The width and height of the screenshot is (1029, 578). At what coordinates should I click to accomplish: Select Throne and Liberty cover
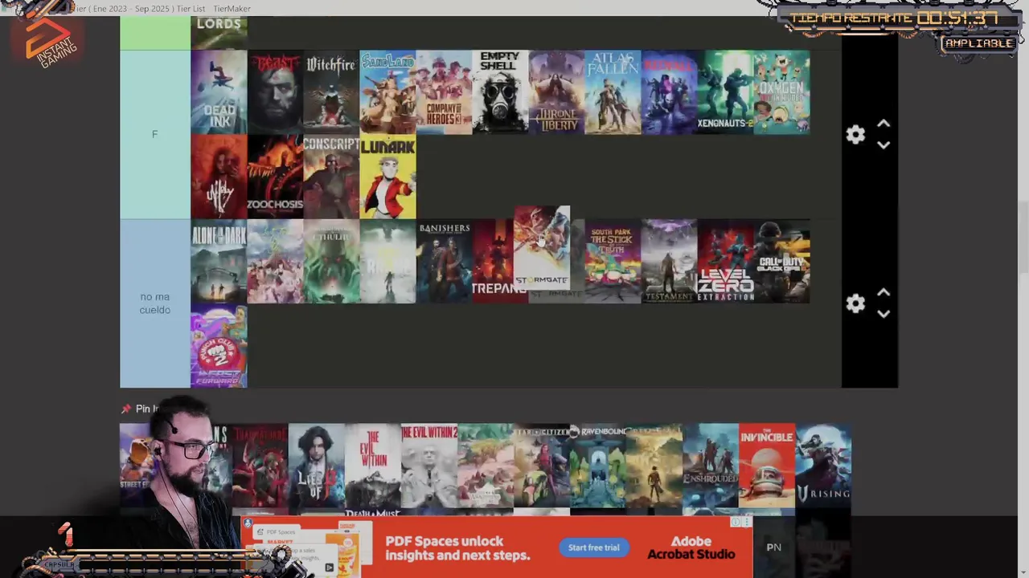[556, 92]
